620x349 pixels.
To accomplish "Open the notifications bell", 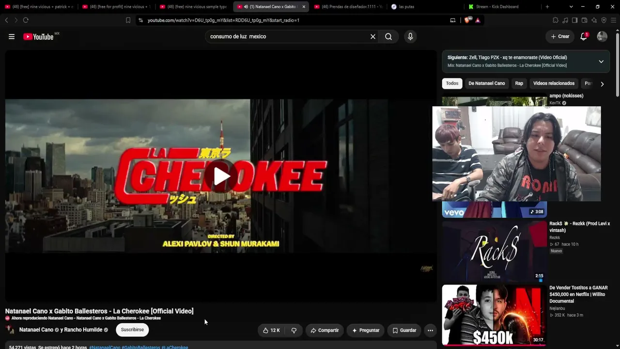I will [584, 36].
